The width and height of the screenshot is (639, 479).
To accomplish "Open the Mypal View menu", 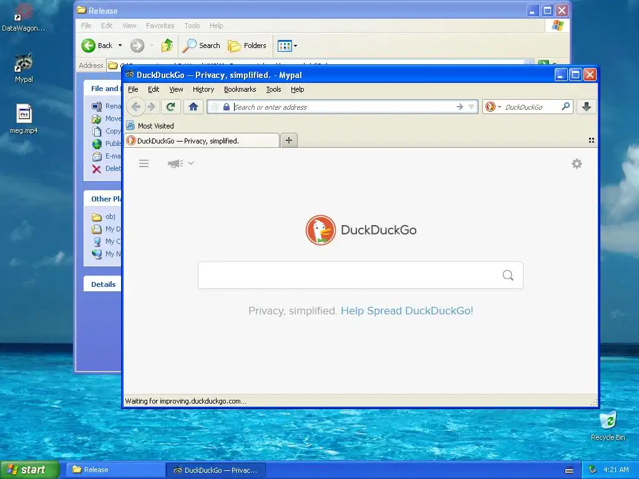I will [176, 89].
